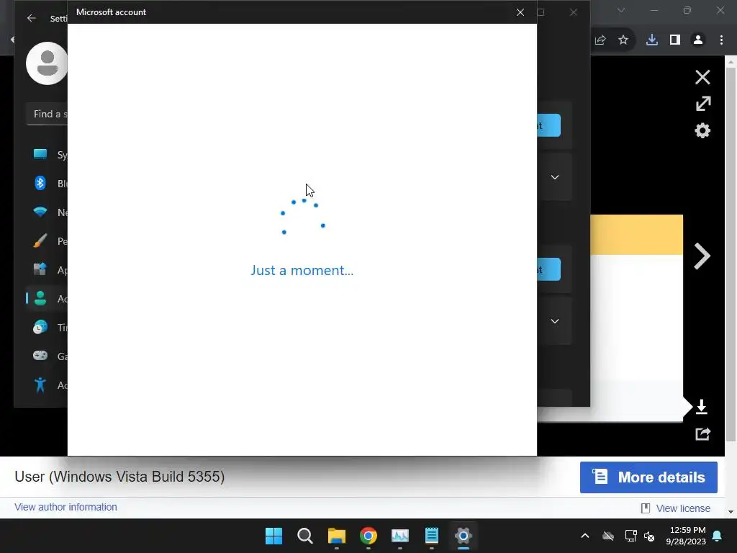The width and height of the screenshot is (737, 553).
Task: Expand the upper chevron row in Settings
Action: pyautogui.click(x=555, y=177)
